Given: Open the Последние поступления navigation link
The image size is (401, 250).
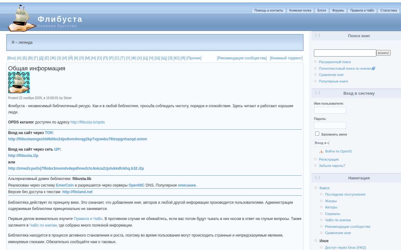Looking at the screenshot, I should [345, 194].
